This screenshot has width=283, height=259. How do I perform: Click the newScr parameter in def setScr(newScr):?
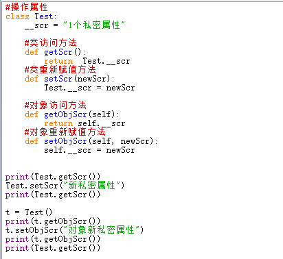[x=91, y=79]
